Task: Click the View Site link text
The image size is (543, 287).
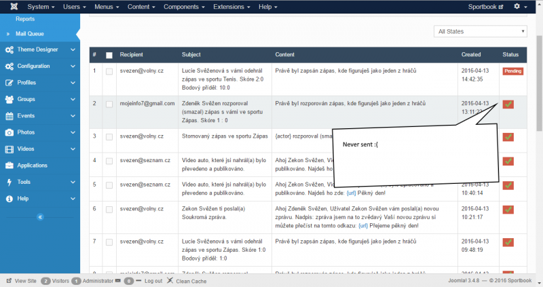Action: pos(25,281)
